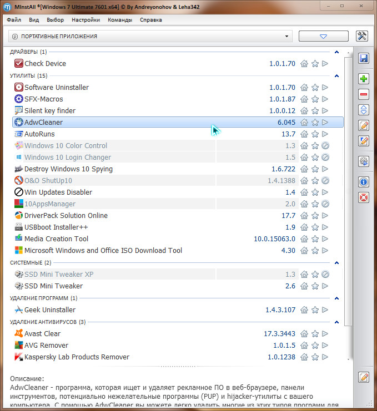Click the gear with arrow sidebar icon
Screen dimensions: 377x411
[x=364, y=161]
